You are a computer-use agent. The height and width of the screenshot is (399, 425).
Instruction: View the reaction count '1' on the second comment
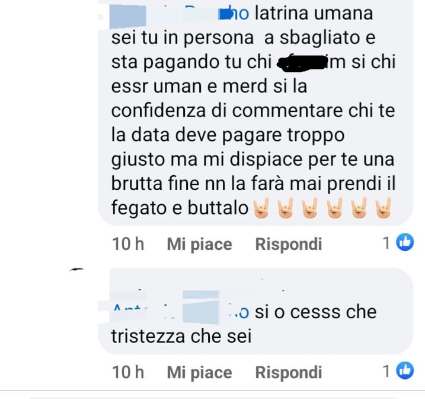[x=386, y=370]
